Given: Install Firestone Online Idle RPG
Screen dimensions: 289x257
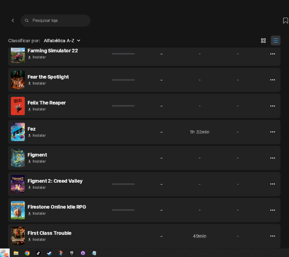Looking at the screenshot, I should tap(37, 214).
